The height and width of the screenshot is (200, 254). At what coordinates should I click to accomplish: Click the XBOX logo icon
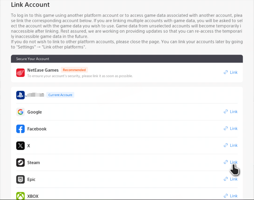pyautogui.click(x=21, y=196)
